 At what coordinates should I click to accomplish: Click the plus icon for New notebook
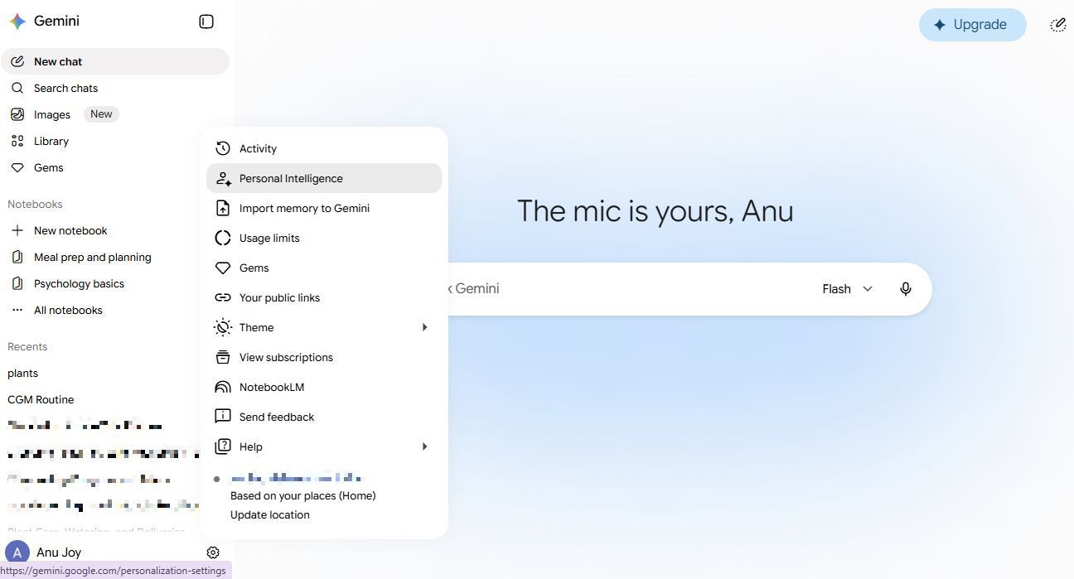tap(17, 230)
